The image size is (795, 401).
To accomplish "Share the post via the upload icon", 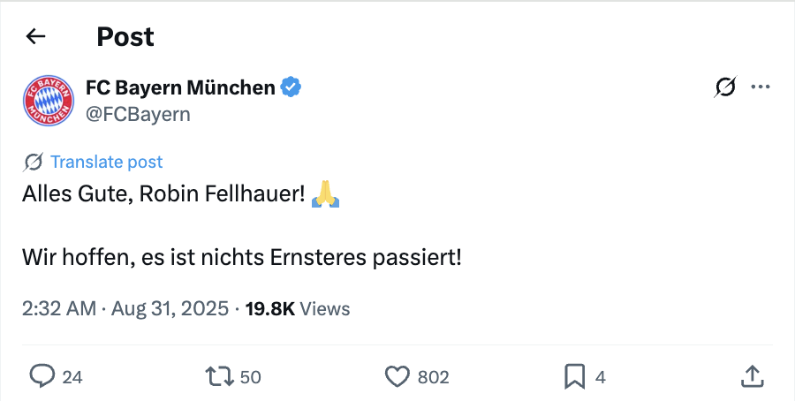I will click(753, 376).
